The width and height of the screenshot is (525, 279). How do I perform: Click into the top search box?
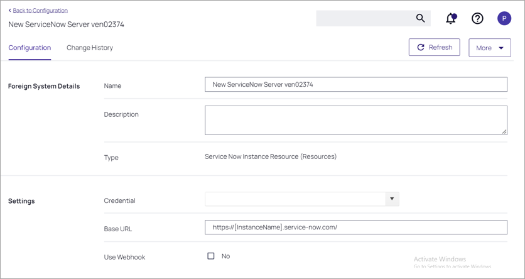[x=373, y=18]
